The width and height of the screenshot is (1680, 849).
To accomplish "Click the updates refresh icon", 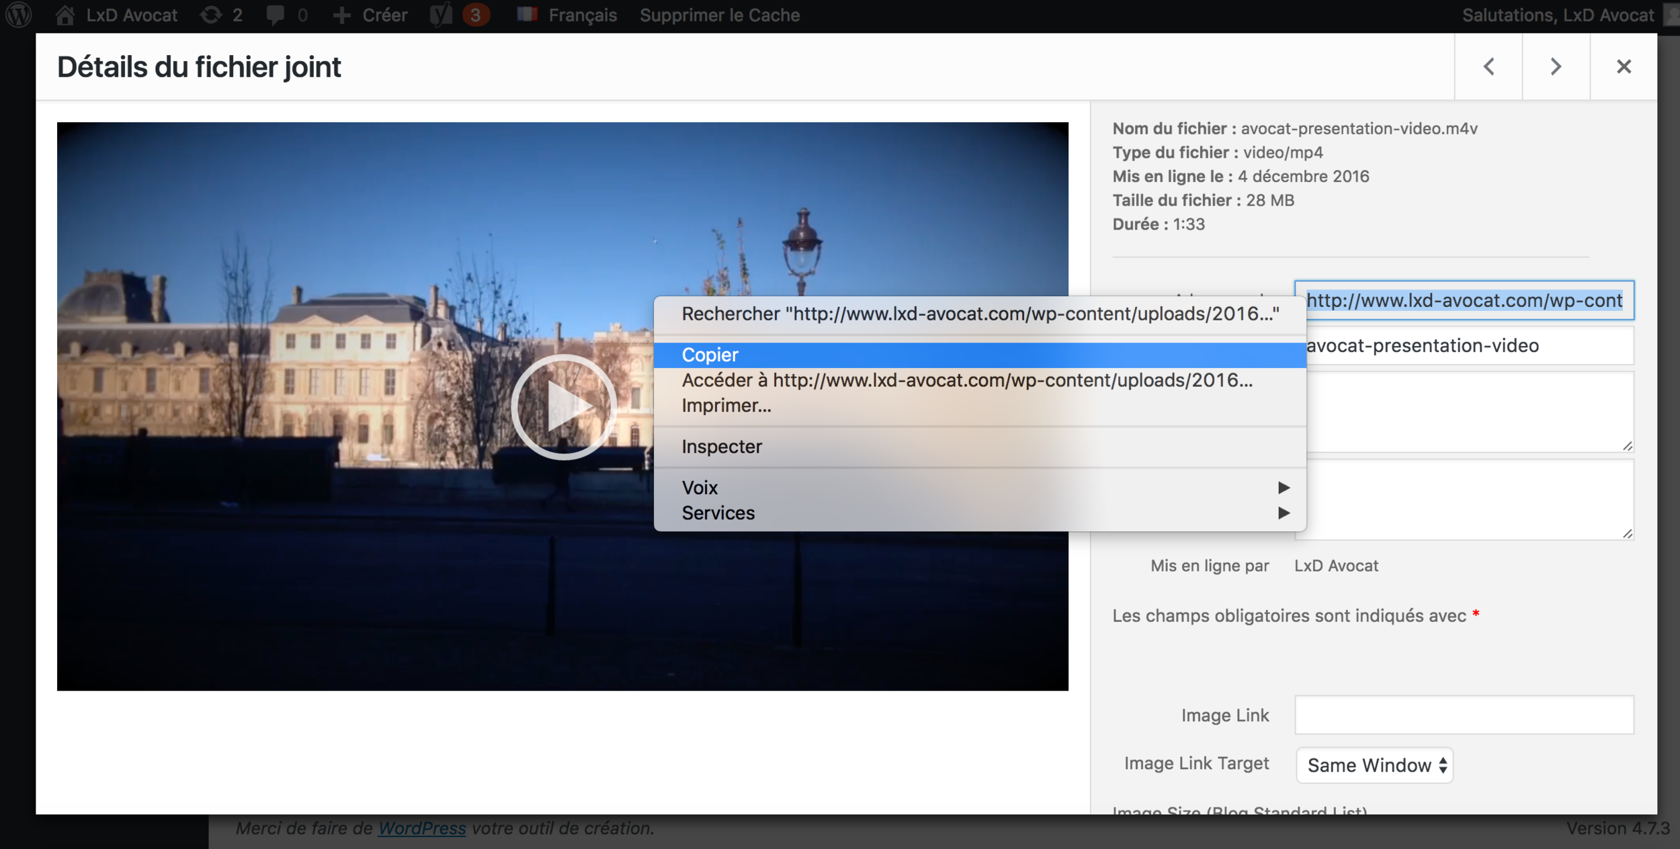I will click(x=211, y=15).
